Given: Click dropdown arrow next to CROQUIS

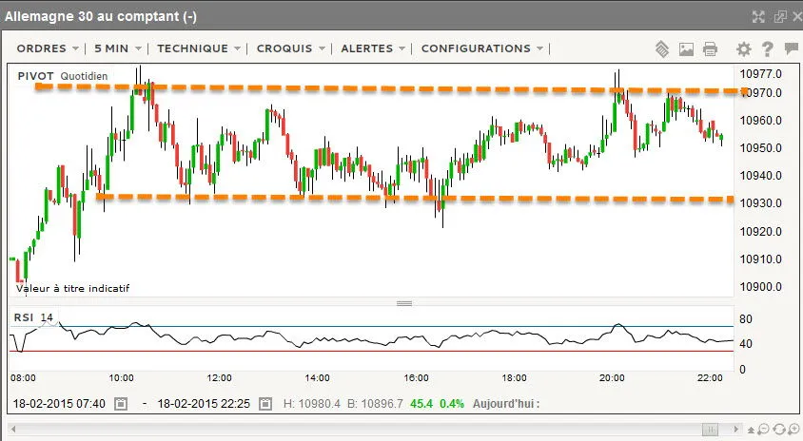Looking at the screenshot, I should tap(323, 48).
